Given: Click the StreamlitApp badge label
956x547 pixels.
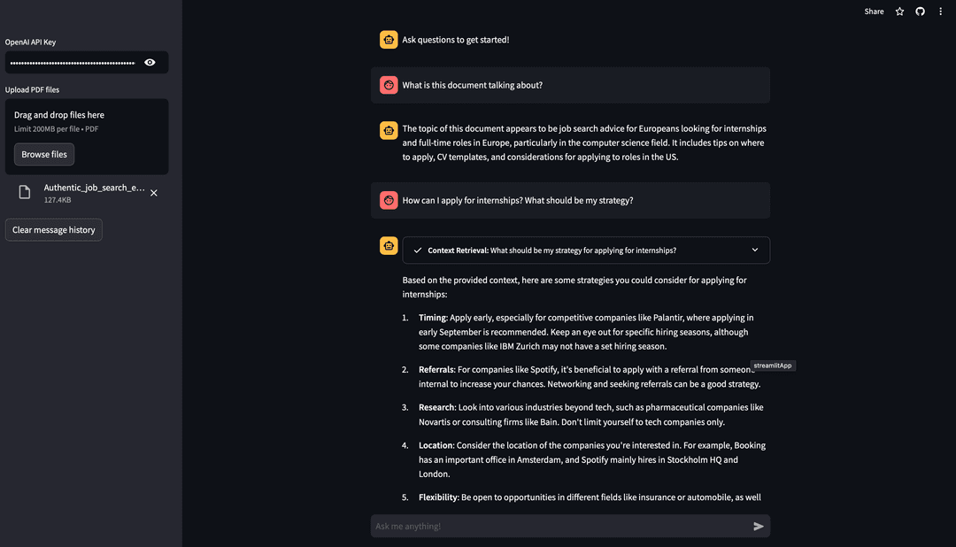Looking at the screenshot, I should (772, 365).
